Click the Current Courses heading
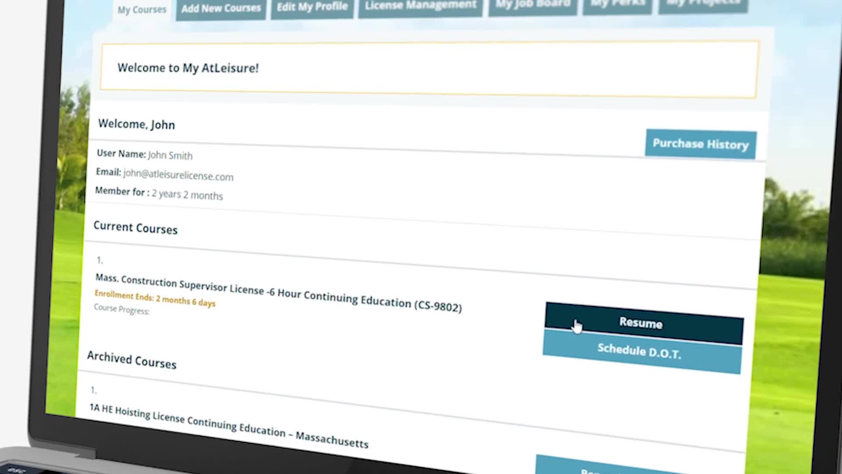Image resolution: width=842 pixels, height=474 pixels. (135, 228)
